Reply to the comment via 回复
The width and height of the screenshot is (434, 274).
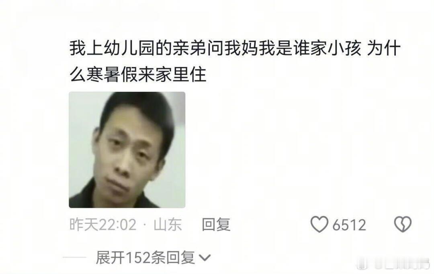tap(216, 224)
